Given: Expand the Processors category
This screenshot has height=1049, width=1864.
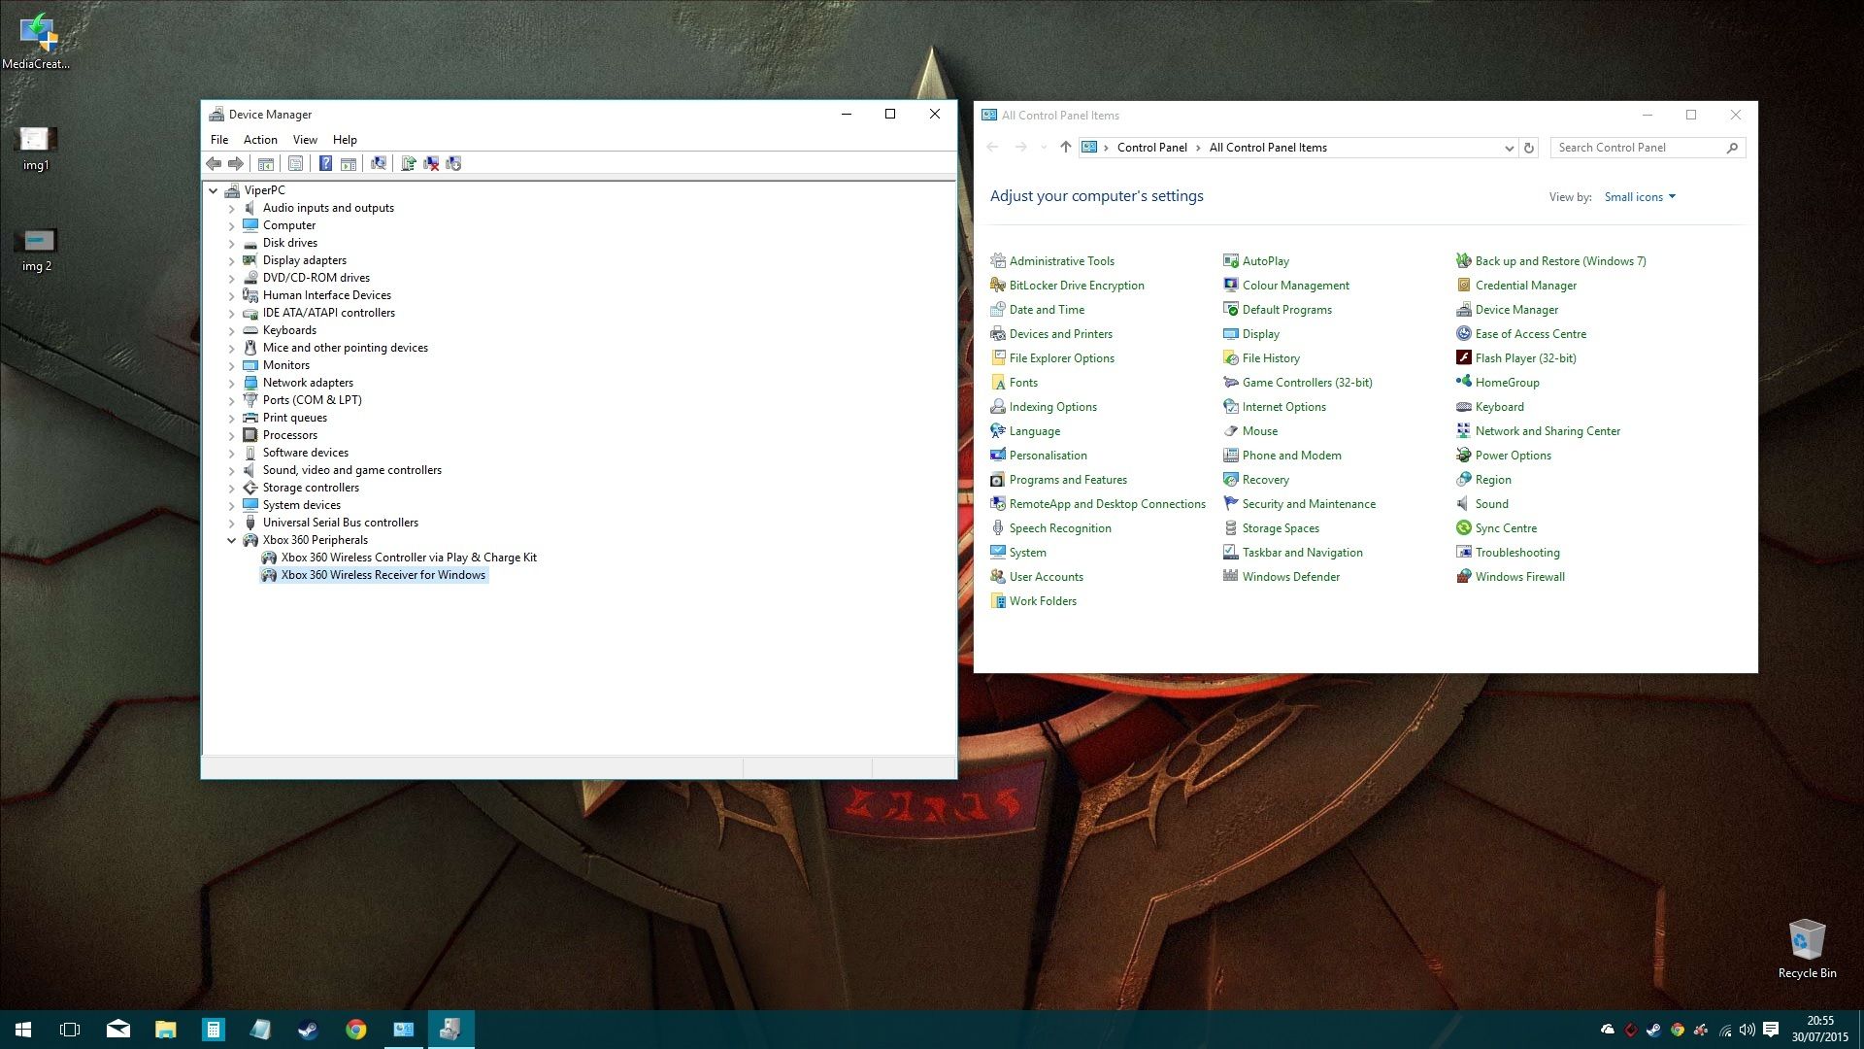Looking at the screenshot, I should pos(232,435).
